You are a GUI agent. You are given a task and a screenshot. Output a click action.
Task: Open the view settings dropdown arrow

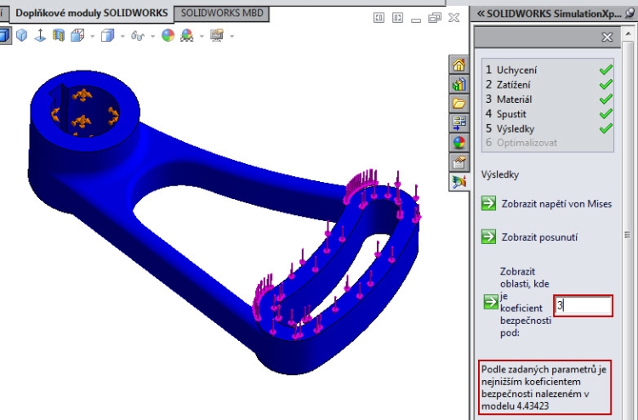(232, 37)
